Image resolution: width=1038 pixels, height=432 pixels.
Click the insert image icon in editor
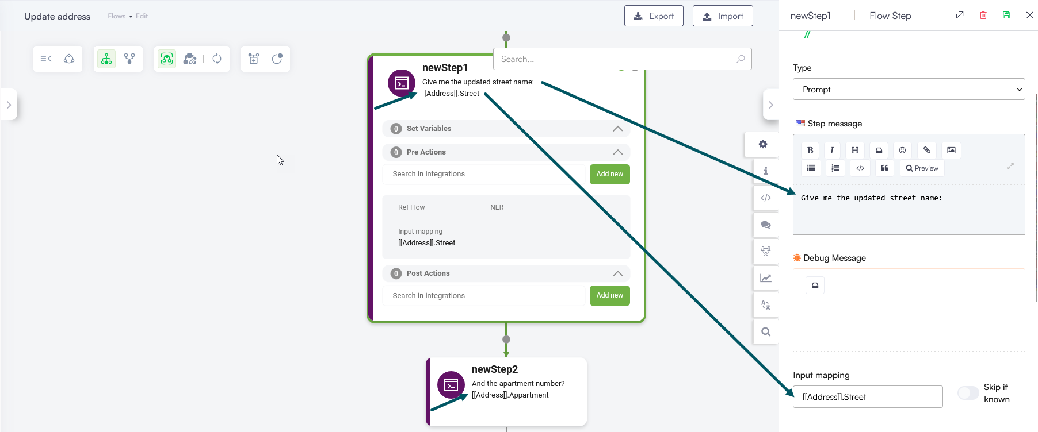[x=951, y=151]
